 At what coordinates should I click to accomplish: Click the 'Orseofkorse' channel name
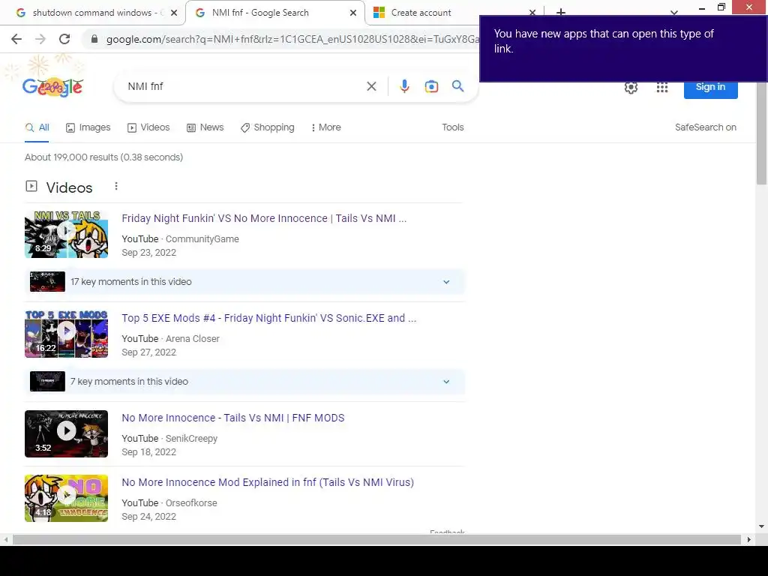(191, 503)
